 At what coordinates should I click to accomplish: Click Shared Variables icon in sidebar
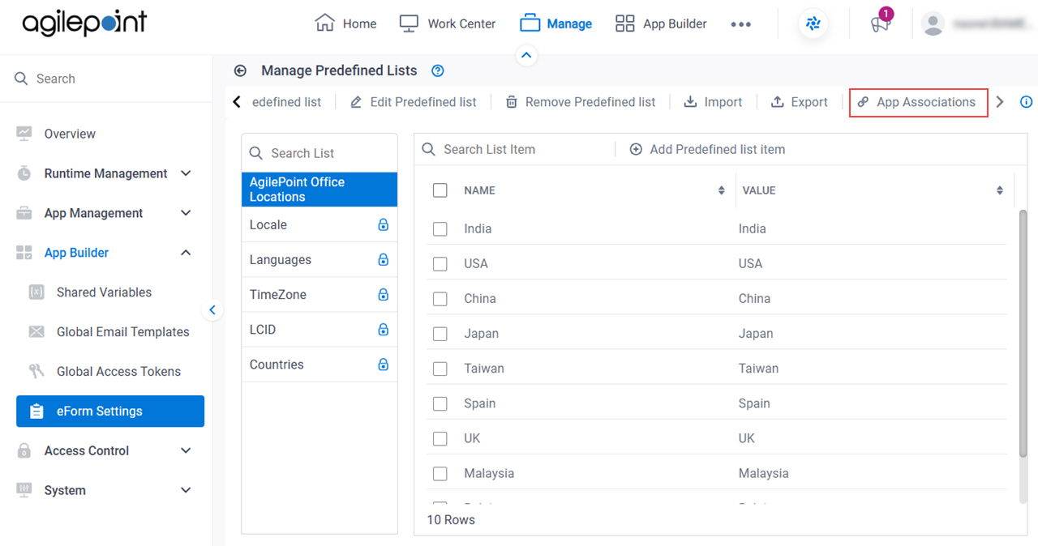coord(36,292)
